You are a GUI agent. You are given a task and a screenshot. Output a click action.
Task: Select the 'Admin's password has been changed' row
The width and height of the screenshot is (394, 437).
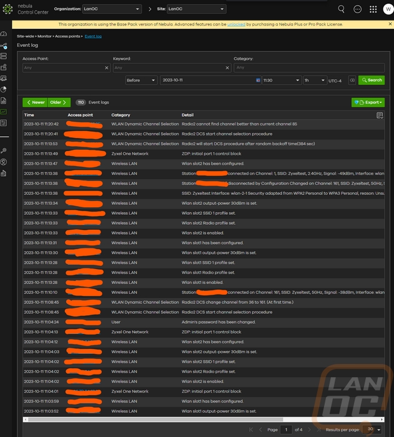pos(204,322)
